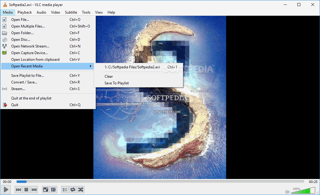Click total duration label 00:25

point(313,181)
